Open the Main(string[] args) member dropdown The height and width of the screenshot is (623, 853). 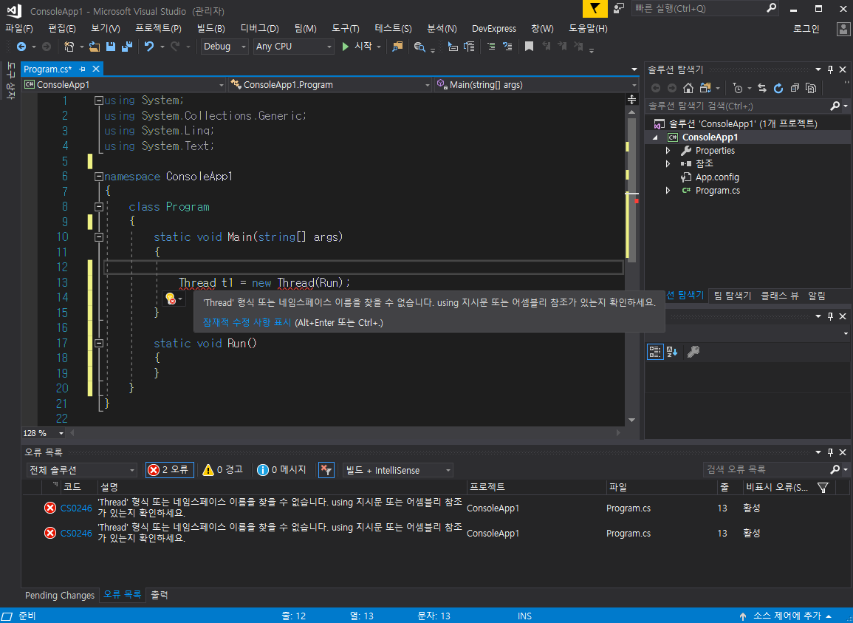[x=536, y=85]
